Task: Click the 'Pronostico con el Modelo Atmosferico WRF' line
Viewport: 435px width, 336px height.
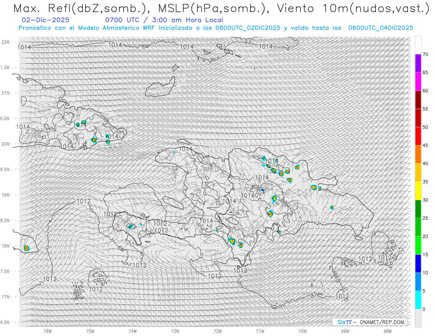Action: click(x=216, y=28)
